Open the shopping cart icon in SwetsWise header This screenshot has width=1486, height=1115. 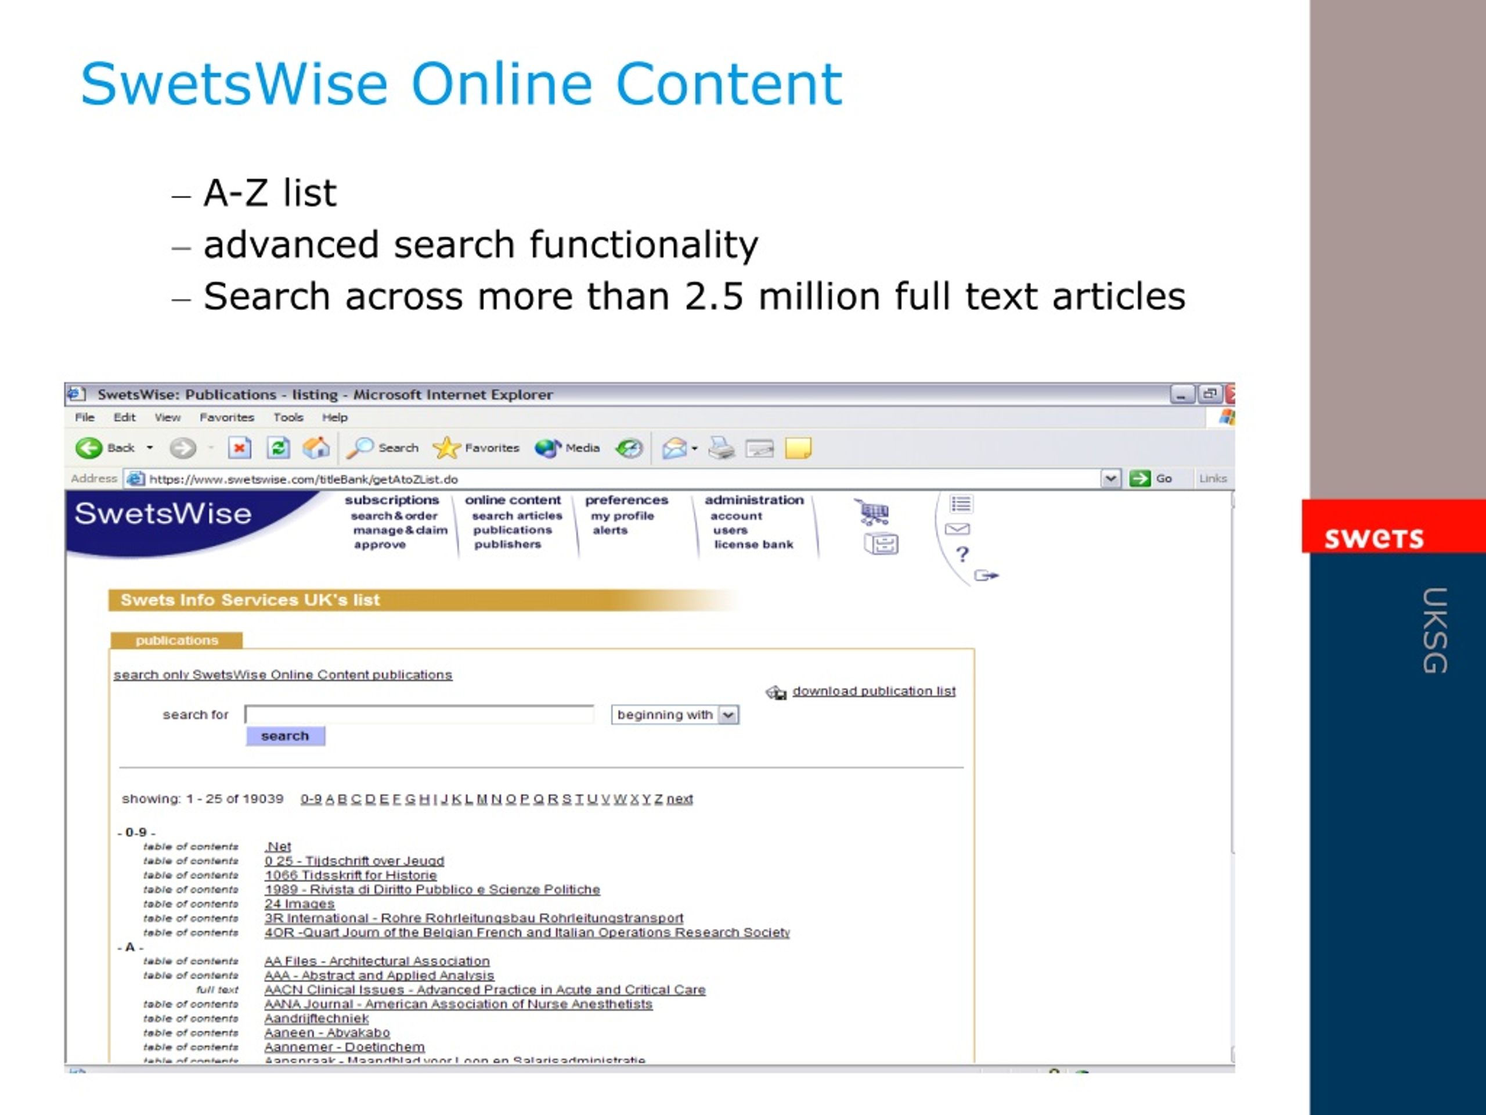(x=874, y=512)
